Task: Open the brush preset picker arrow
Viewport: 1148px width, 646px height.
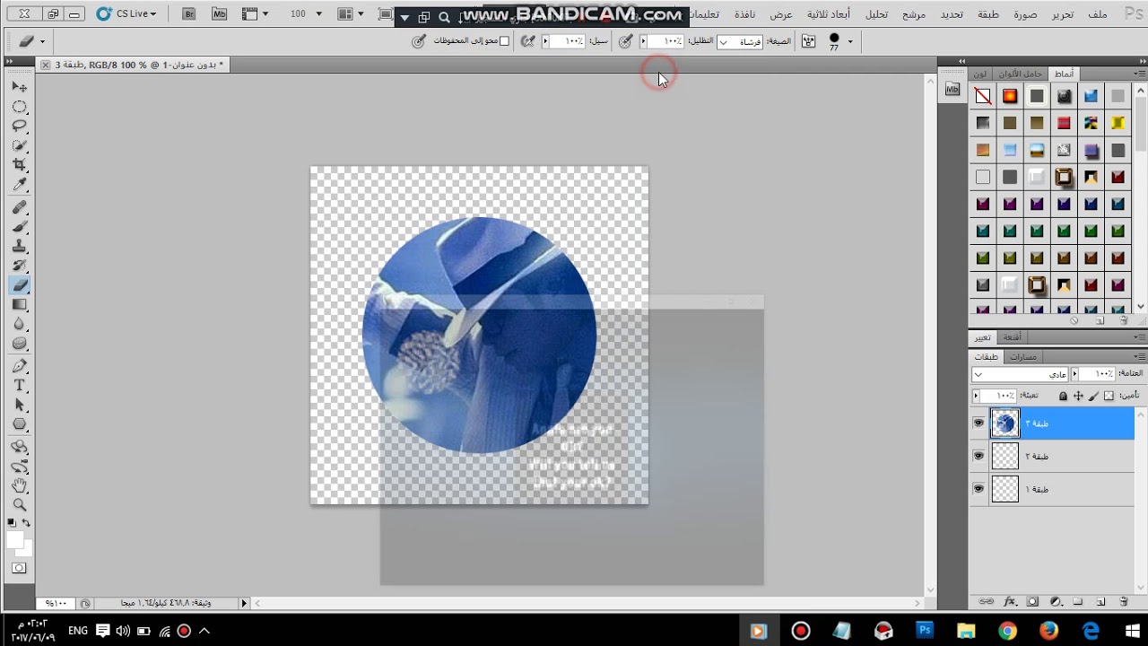Action: (850, 41)
